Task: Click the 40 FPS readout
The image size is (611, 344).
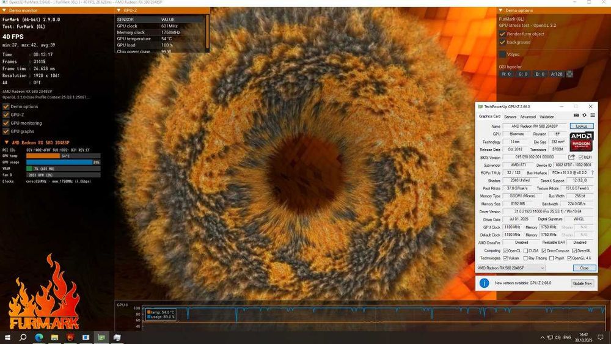Action: 13,37
